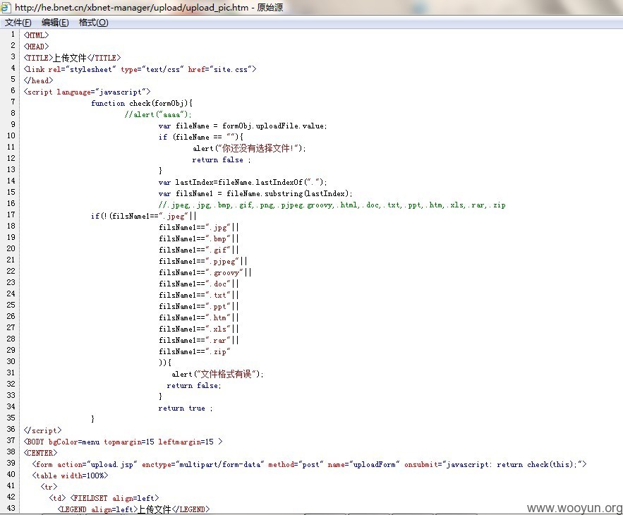Click the filsName1==".zip" line

point(194,351)
